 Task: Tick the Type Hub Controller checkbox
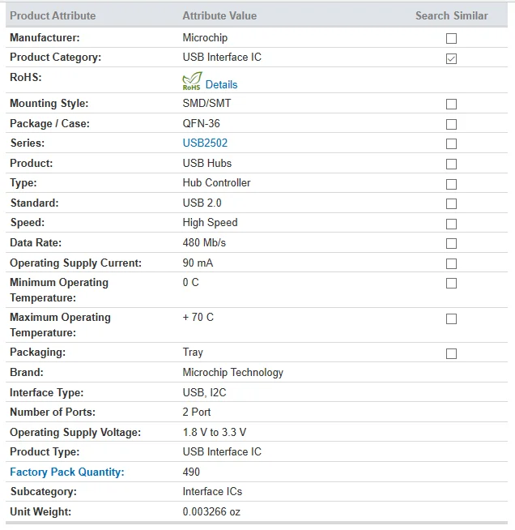click(x=451, y=184)
